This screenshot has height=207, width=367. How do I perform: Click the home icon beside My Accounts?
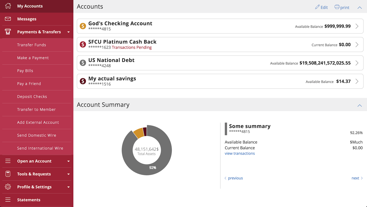click(x=8, y=6)
